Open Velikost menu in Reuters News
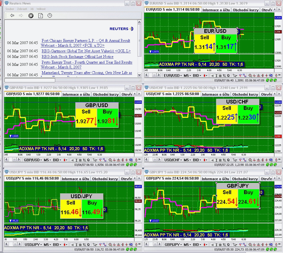Image resolution: width=283 pixels, height=253 pixels. coord(41,9)
